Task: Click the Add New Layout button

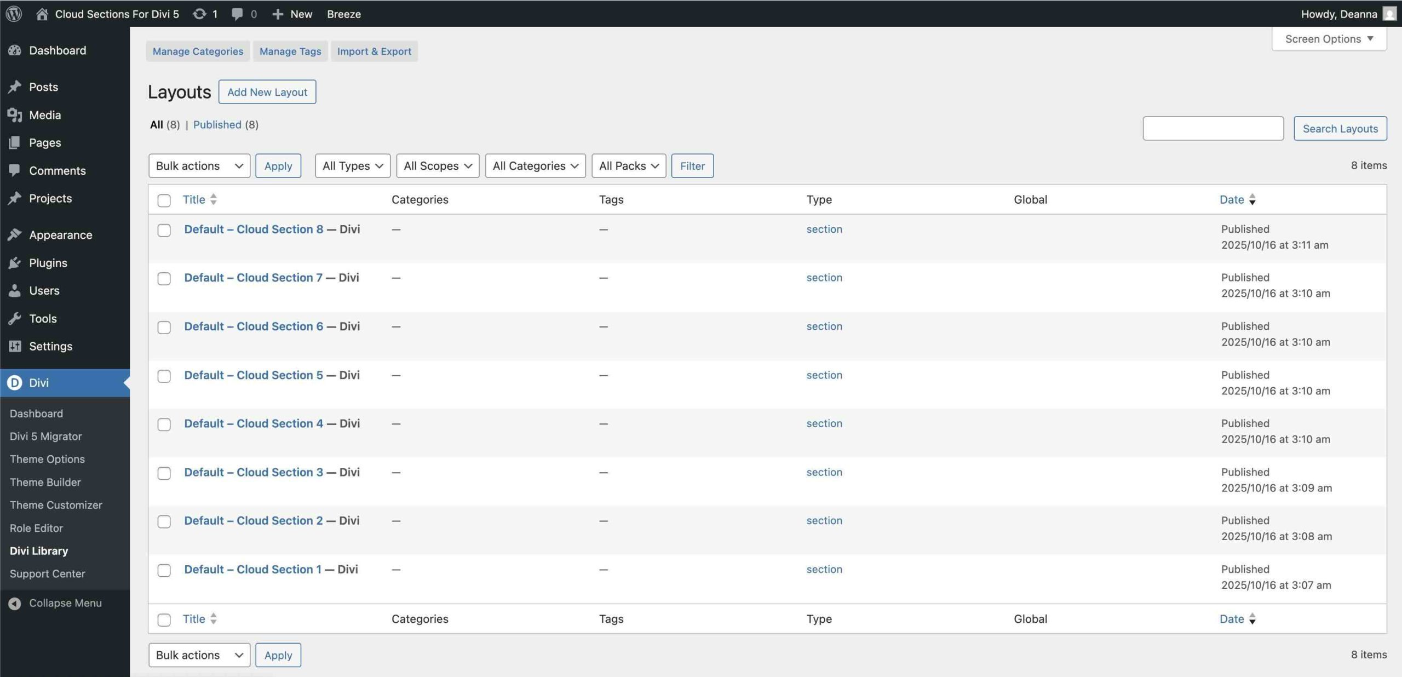Action: click(267, 91)
